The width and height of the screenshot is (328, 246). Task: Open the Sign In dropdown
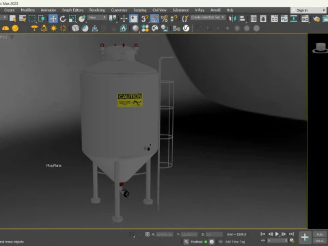(308, 10)
